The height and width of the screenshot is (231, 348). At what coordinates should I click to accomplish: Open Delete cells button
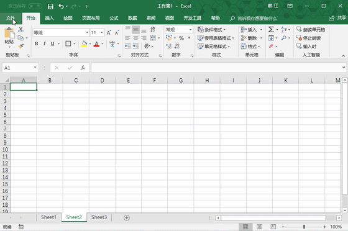click(x=249, y=38)
